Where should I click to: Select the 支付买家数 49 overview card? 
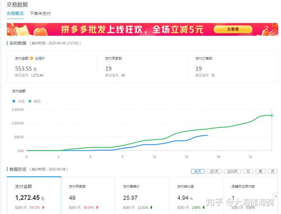pos(88,195)
